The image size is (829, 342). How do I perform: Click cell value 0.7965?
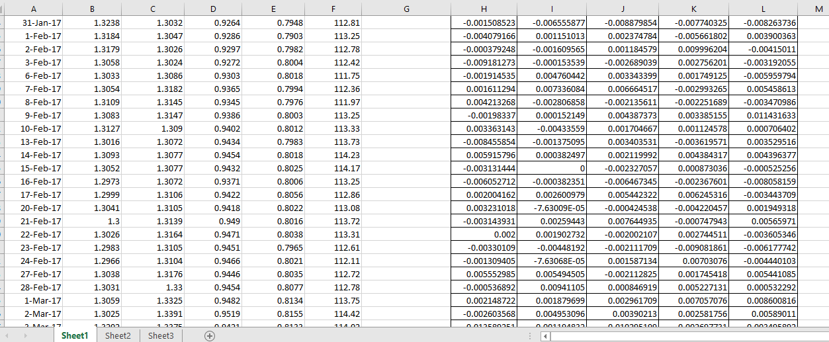(x=273, y=247)
